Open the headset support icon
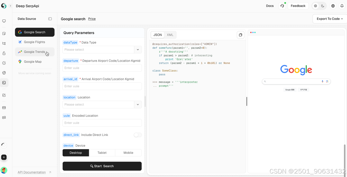Screen dimensions: 347x177 tap(282, 6)
